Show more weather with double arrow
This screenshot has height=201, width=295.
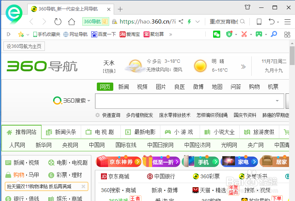click(x=243, y=67)
